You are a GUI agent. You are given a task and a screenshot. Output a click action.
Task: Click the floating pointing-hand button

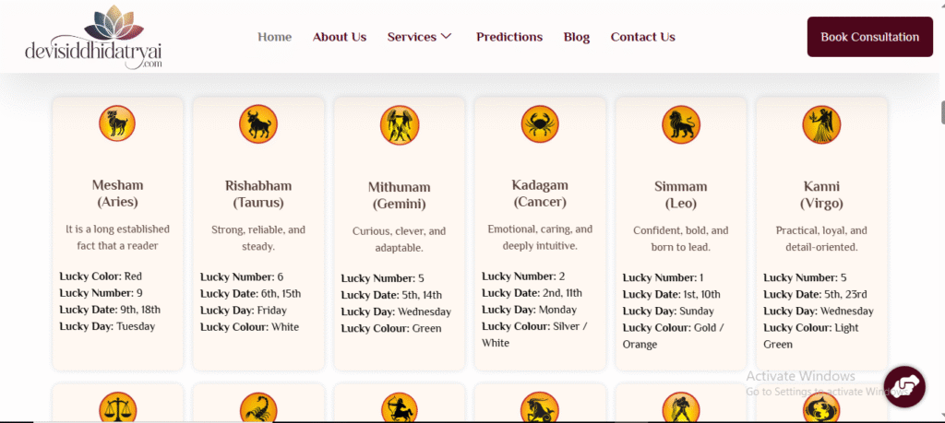click(904, 387)
